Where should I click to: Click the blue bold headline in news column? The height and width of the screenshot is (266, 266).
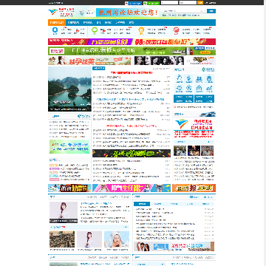[131, 99]
